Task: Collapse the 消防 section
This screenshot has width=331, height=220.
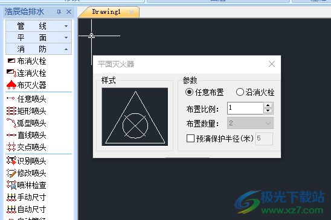Action: [39, 49]
